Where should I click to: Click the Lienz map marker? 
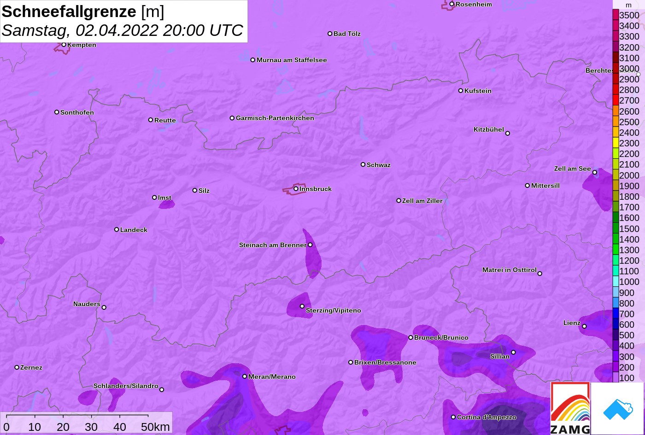point(584,326)
